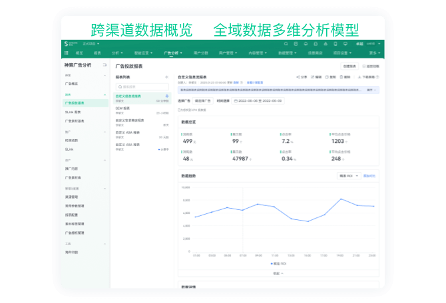Open the 请选择广告 ad selector
The width and height of the screenshot is (446, 303).
[202, 101]
